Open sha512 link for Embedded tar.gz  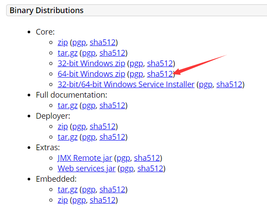[x=112, y=190]
